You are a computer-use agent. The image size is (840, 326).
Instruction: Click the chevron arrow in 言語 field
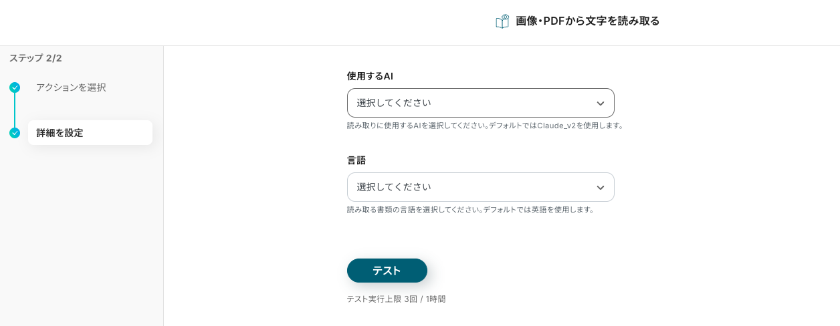pyautogui.click(x=600, y=188)
